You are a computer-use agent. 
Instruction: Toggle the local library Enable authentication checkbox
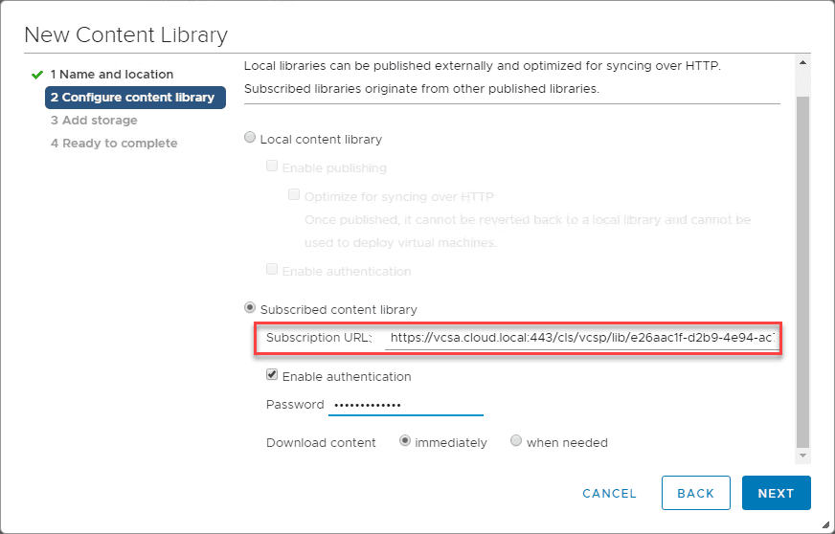(x=273, y=271)
